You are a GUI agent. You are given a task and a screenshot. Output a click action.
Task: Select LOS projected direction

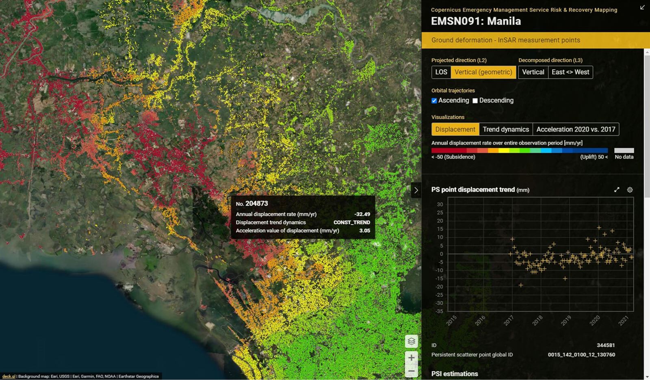point(441,72)
